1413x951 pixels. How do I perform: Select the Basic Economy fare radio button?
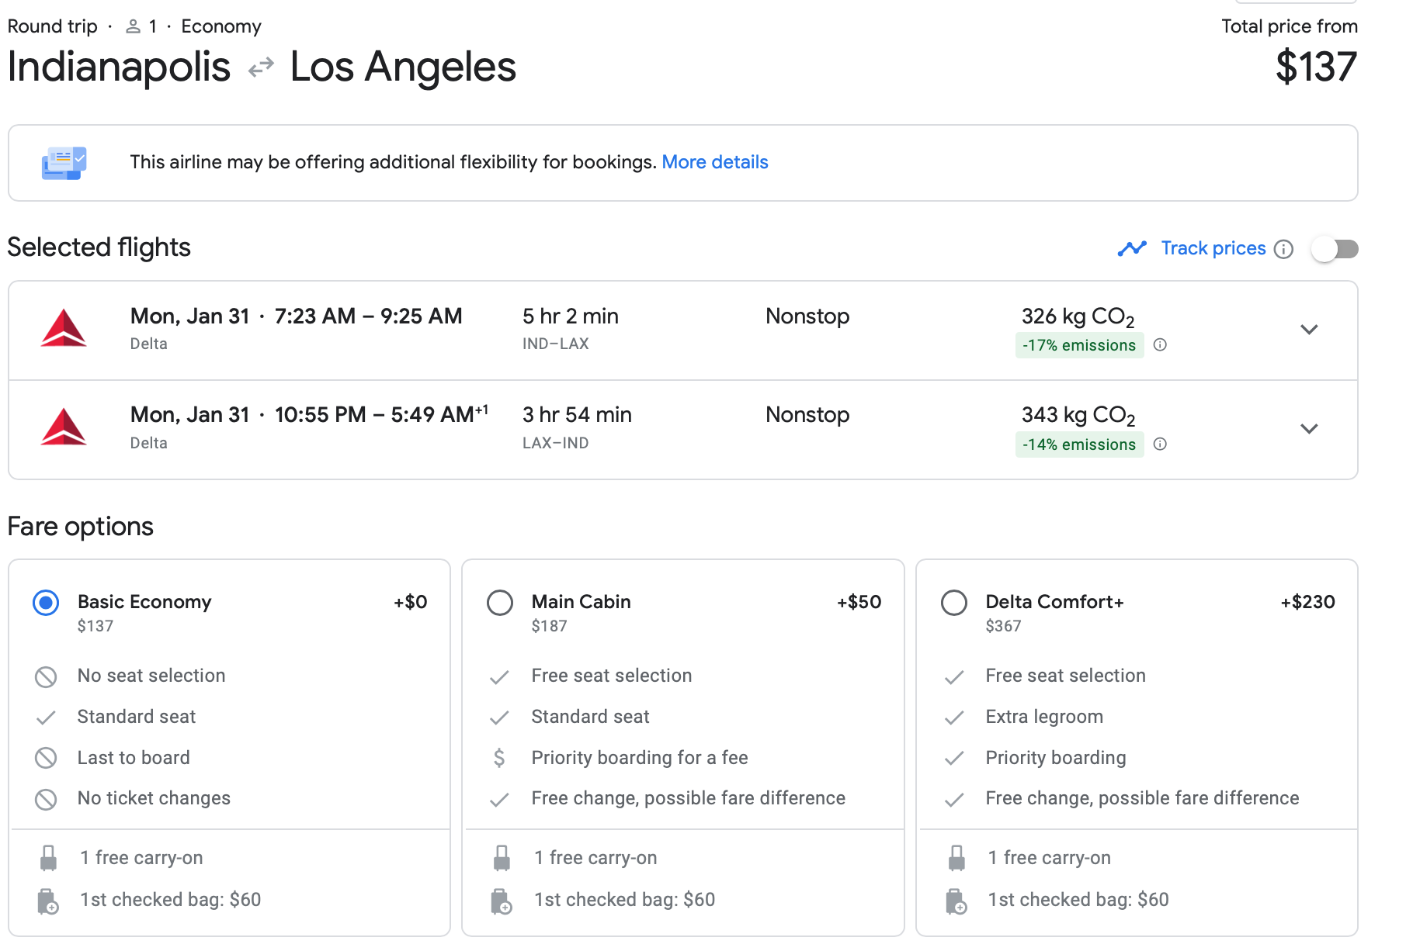[x=46, y=603]
